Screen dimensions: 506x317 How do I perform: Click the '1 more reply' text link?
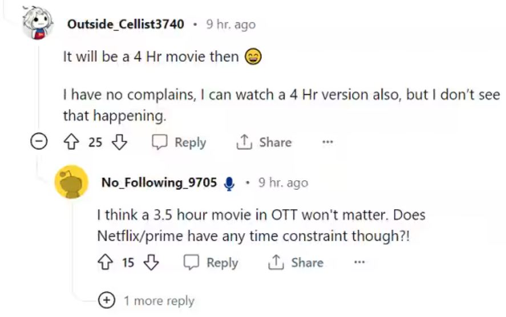pyautogui.click(x=159, y=300)
